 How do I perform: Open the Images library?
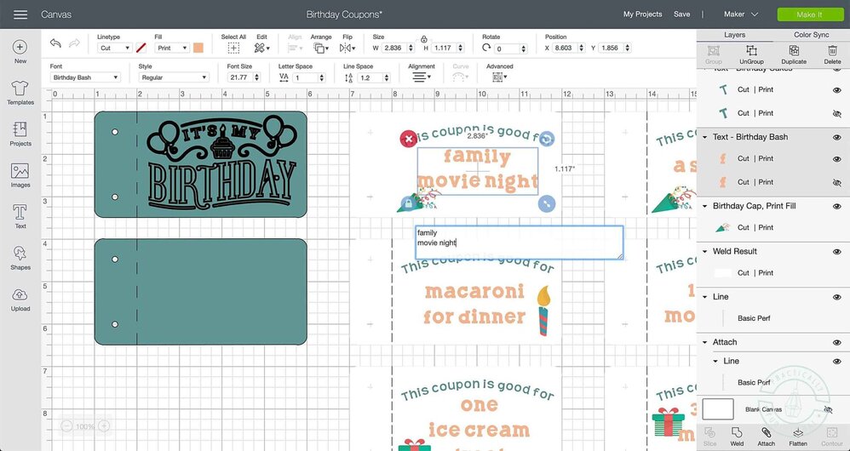coord(20,175)
